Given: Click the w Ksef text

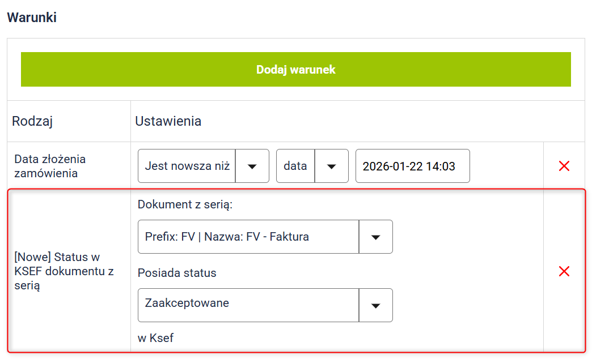Looking at the screenshot, I should 155,338.
